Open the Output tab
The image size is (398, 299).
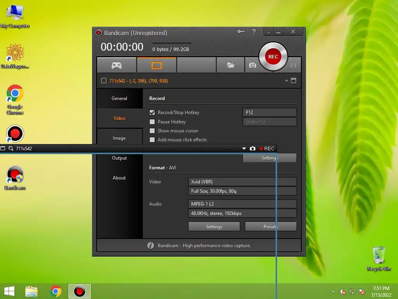coord(119,158)
